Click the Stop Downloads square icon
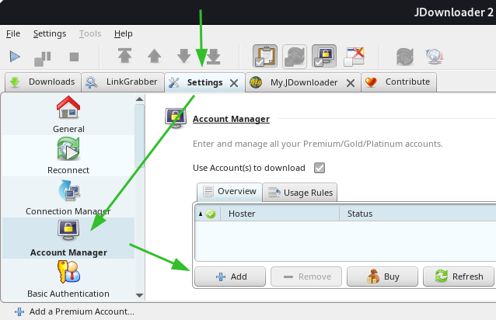This screenshot has width=496, height=320. 75,56
